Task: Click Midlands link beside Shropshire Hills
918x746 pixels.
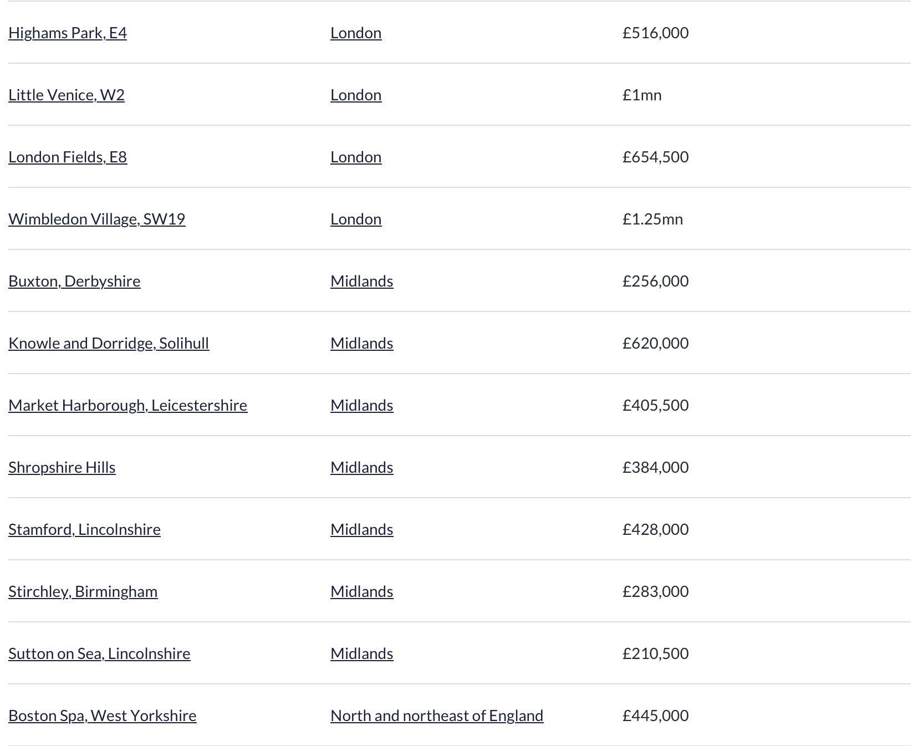Action: click(x=362, y=468)
